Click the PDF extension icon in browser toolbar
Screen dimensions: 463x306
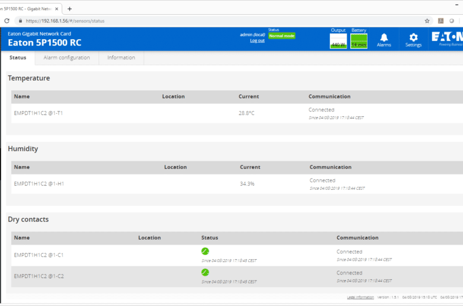click(x=440, y=21)
